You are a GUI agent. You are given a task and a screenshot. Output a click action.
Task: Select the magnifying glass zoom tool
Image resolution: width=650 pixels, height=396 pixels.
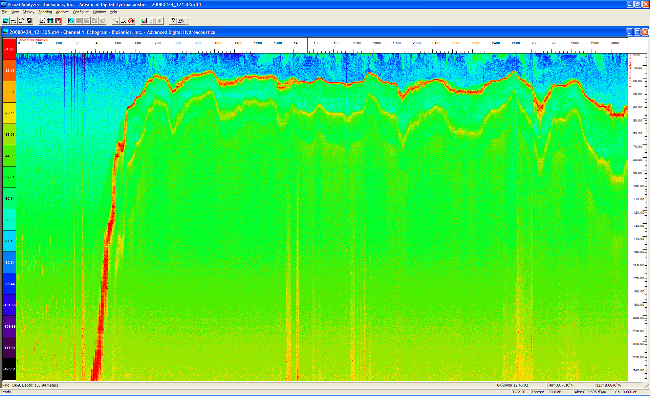click(x=115, y=21)
